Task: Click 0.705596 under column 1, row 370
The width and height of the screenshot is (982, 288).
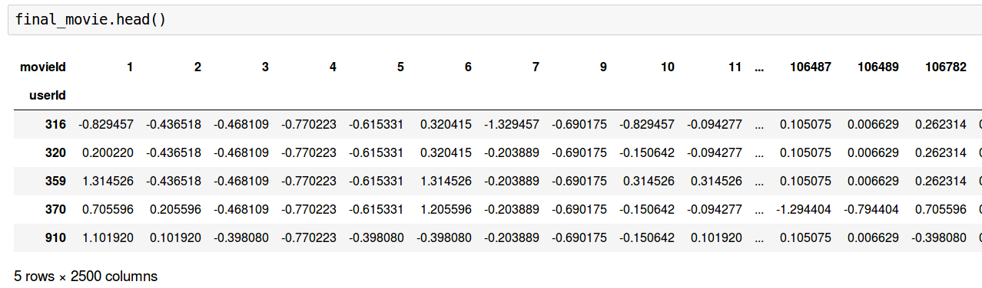Action: [x=108, y=209]
